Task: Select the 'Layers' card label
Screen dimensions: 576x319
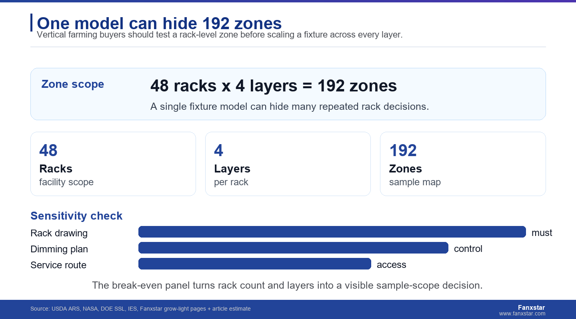Action: point(232,168)
